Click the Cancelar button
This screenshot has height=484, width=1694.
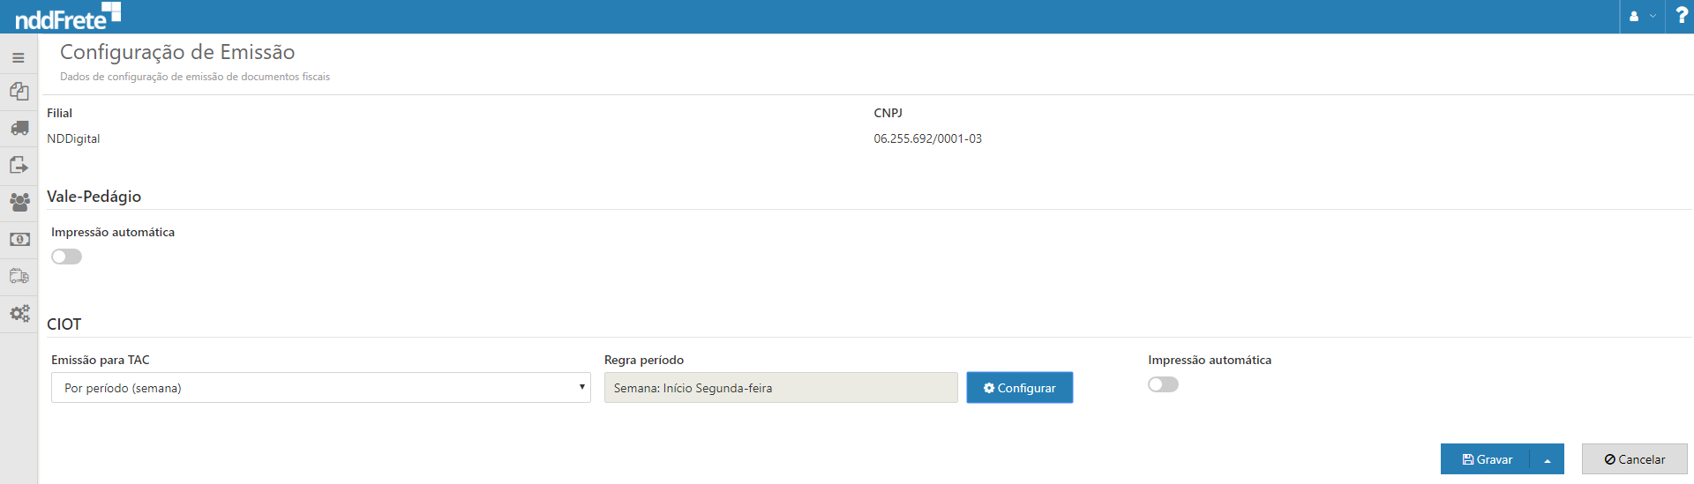pos(1634,459)
